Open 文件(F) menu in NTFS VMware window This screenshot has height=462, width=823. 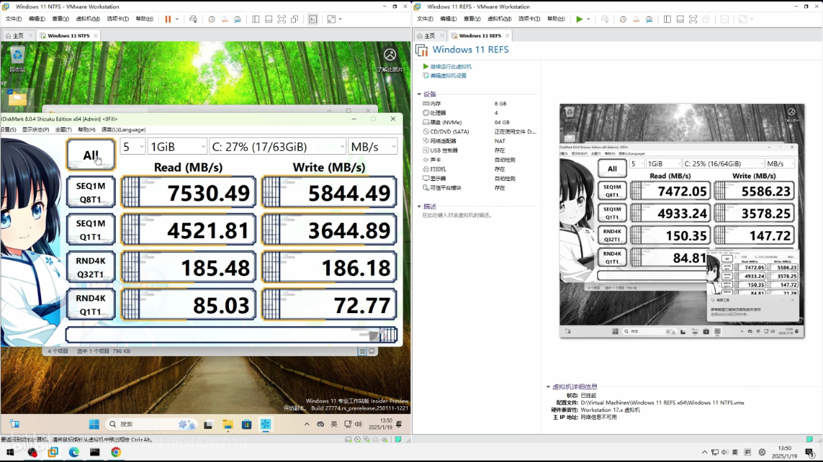14,19
